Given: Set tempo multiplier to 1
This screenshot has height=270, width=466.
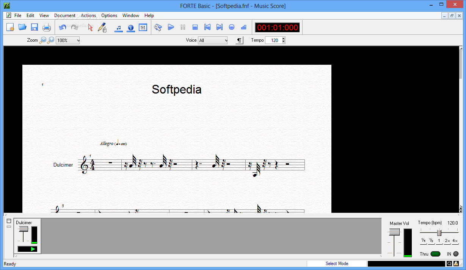Looking at the screenshot, I should click(x=439, y=241).
